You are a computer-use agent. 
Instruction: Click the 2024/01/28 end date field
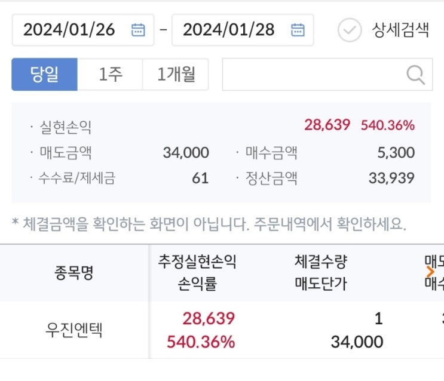point(229,30)
